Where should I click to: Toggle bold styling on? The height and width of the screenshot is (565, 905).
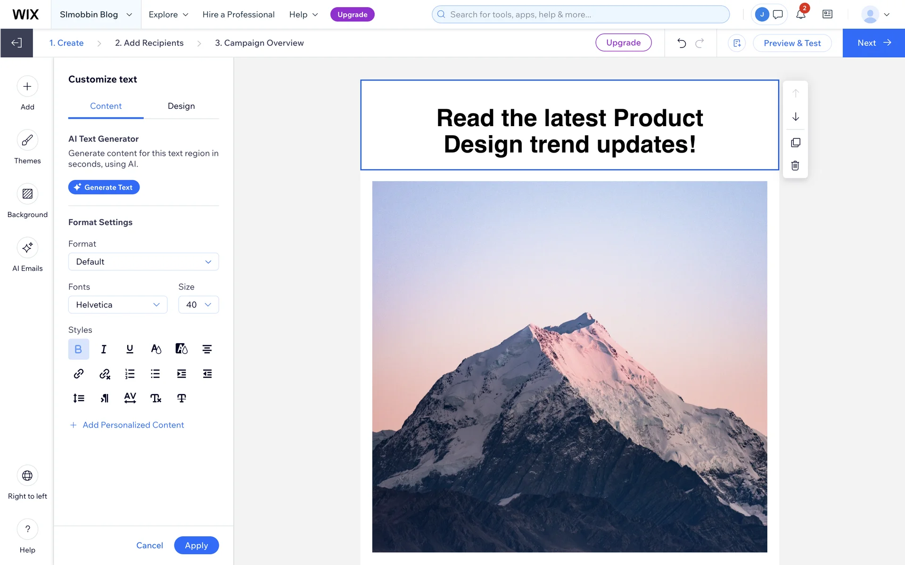(78, 349)
